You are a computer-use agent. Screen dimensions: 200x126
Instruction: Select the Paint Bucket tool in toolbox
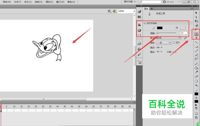(x=196, y=68)
